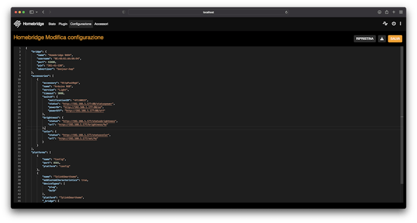Click the RIPRISTINA button
417x223 pixels.
point(365,39)
